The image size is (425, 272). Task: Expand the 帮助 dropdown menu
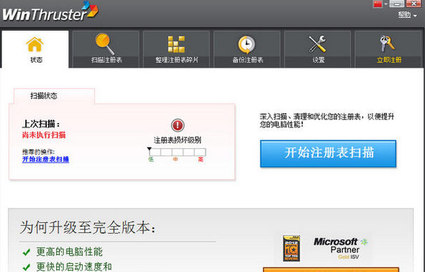pyautogui.click(x=407, y=15)
